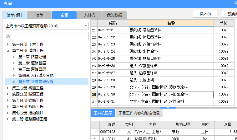Click the 单位 column header in quota table
Screen dimensions: 237x140
[224, 23]
